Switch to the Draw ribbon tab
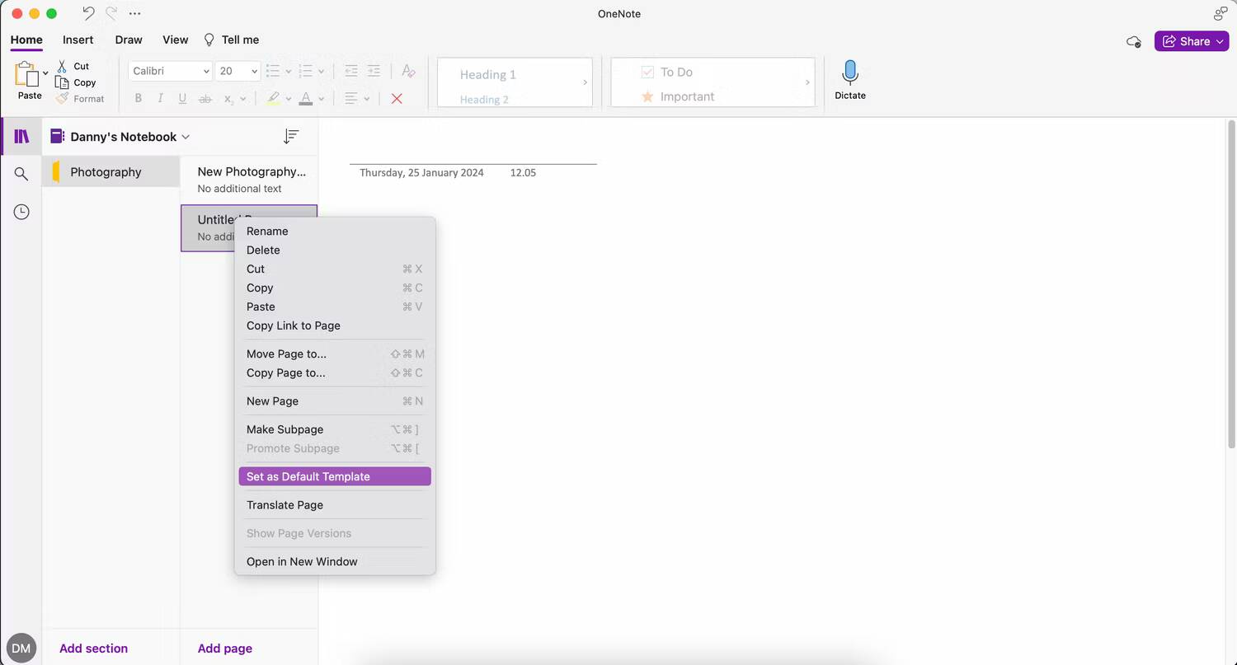Viewport: 1237px width, 665px height. [129, 40]
